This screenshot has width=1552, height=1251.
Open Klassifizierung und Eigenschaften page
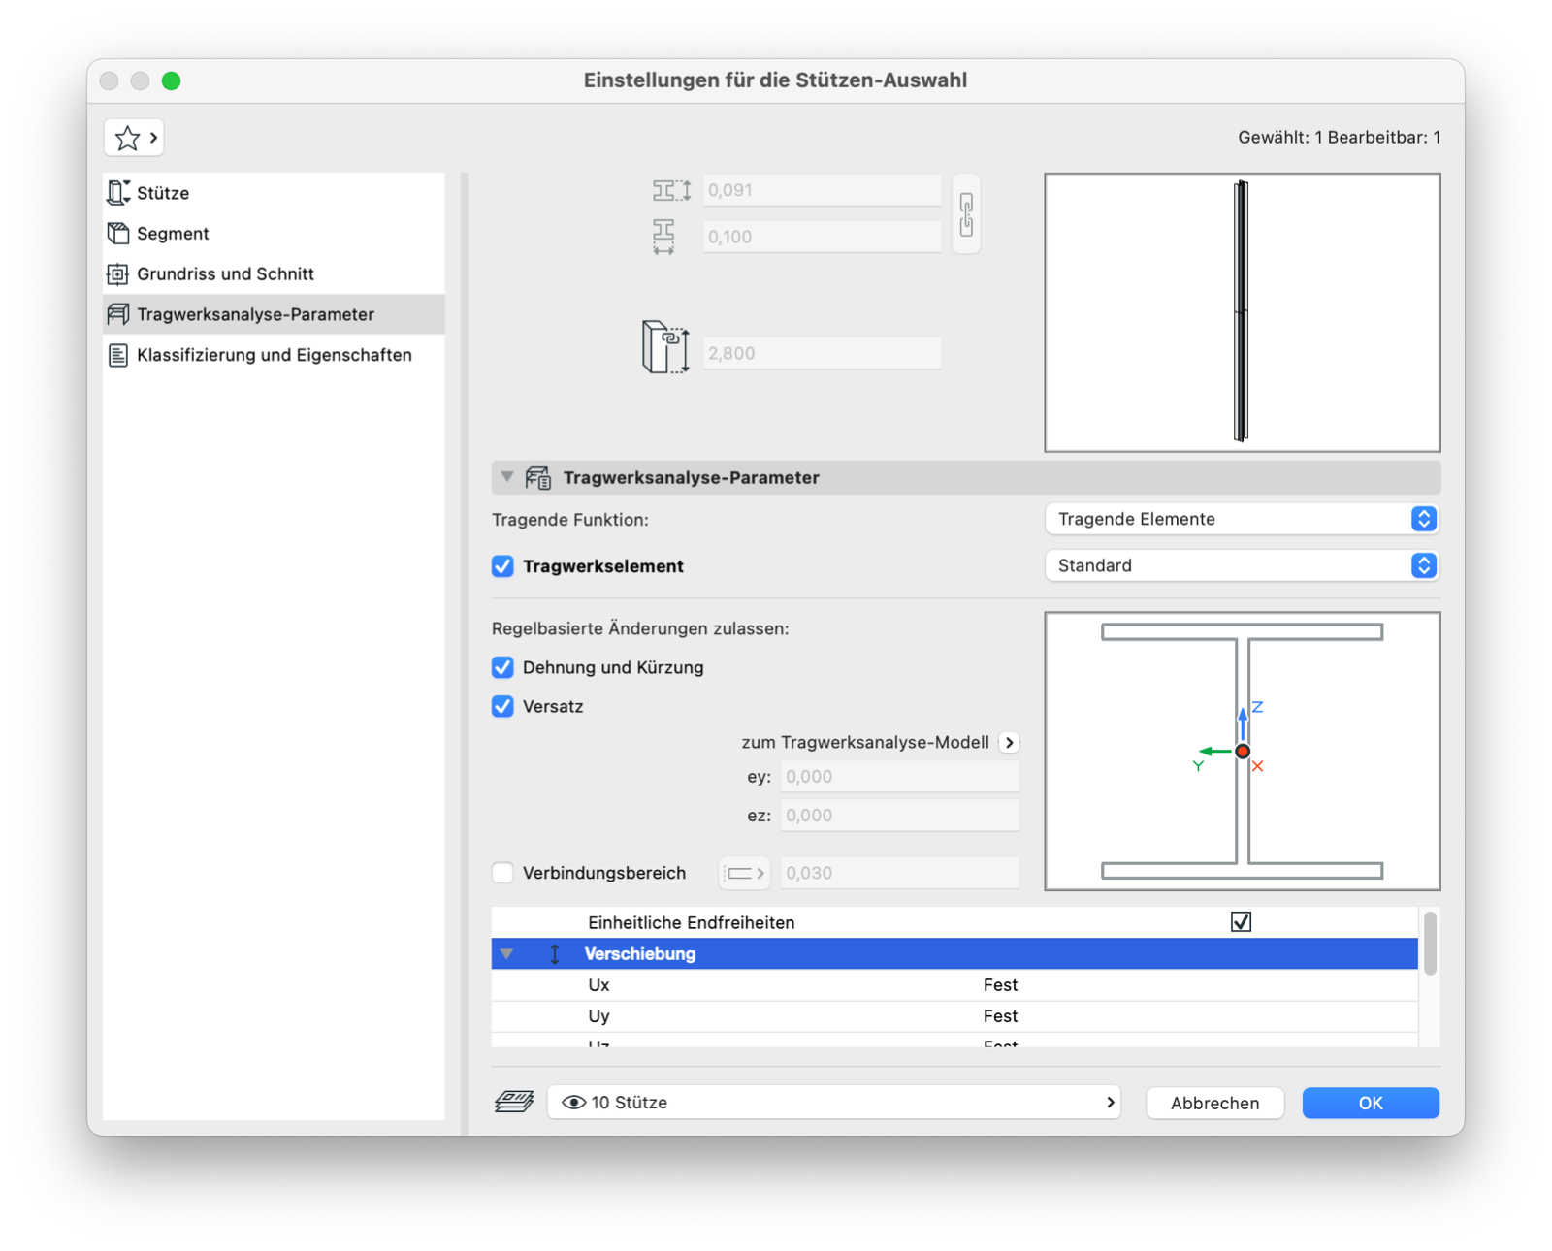pyautogui.click(x=274, y=355)
